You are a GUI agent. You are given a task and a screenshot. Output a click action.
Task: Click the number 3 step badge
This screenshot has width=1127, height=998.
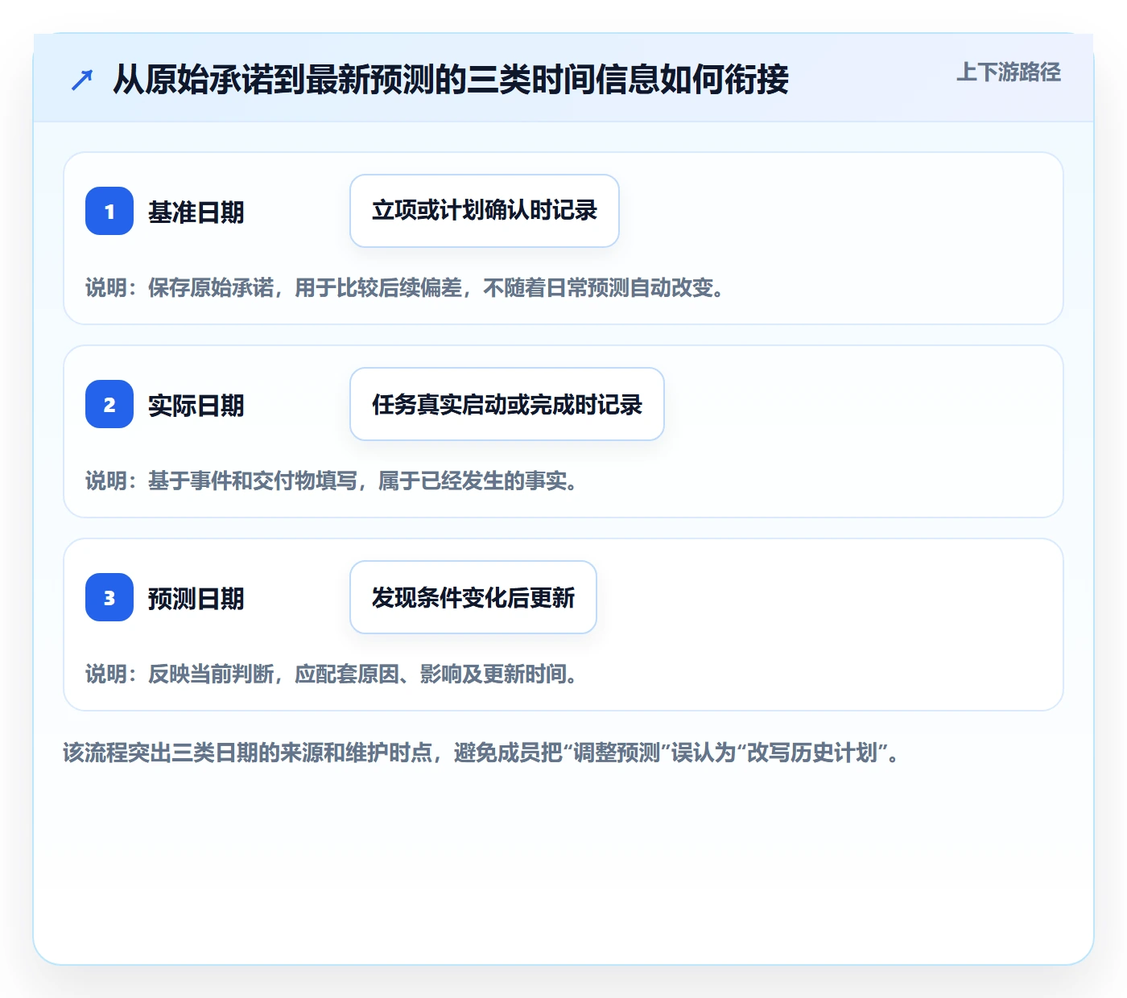(109, 597)
